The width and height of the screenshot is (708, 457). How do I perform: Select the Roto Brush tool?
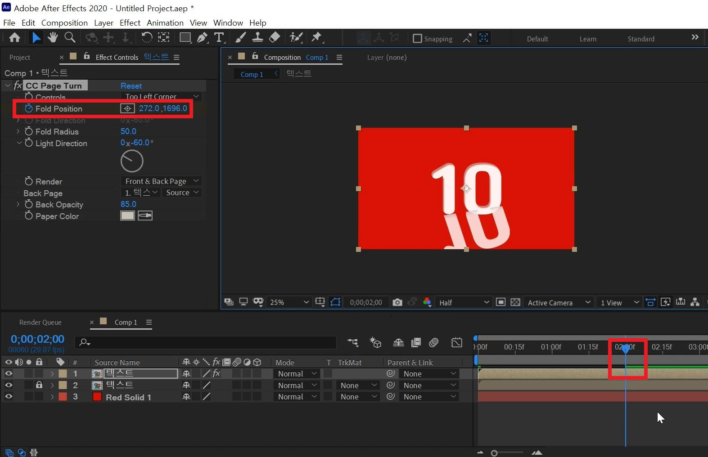point(296,38)
